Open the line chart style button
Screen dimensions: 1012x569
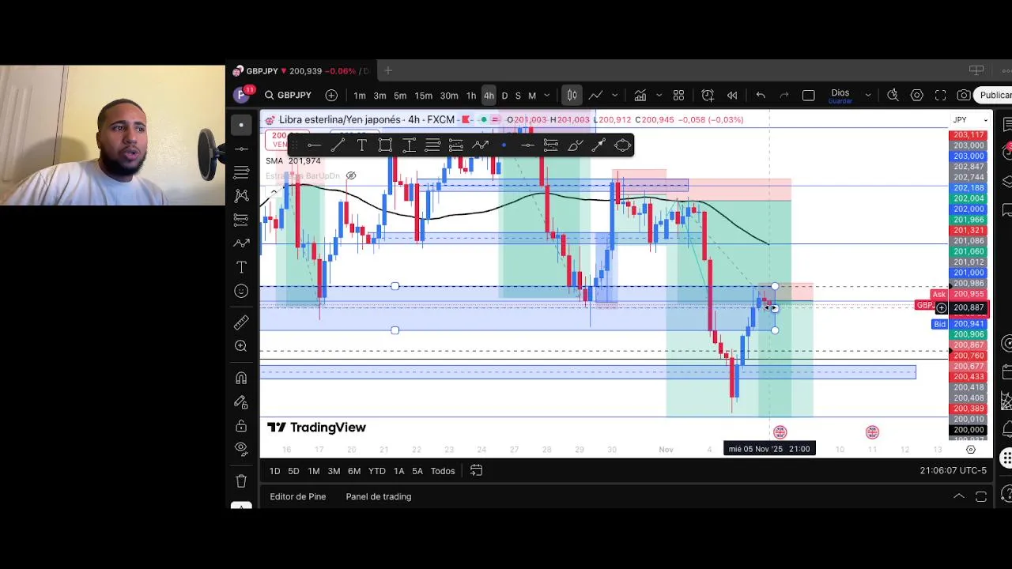[595, 96]
